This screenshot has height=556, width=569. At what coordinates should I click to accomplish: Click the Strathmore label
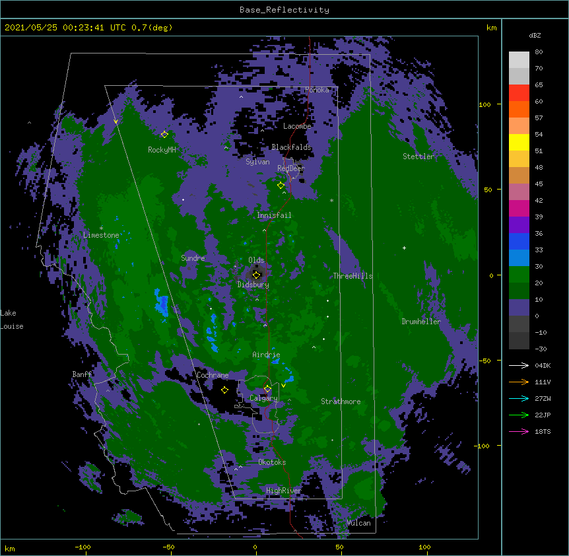(x=341, y=401)
